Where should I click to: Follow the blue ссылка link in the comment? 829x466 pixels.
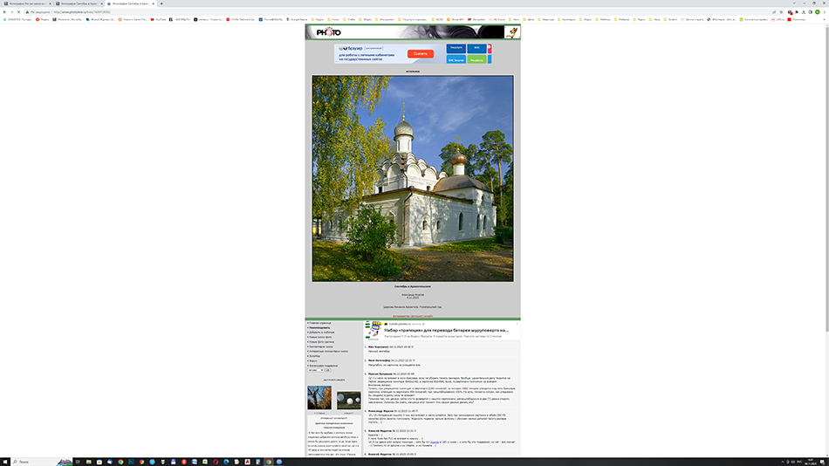point(434,442)
